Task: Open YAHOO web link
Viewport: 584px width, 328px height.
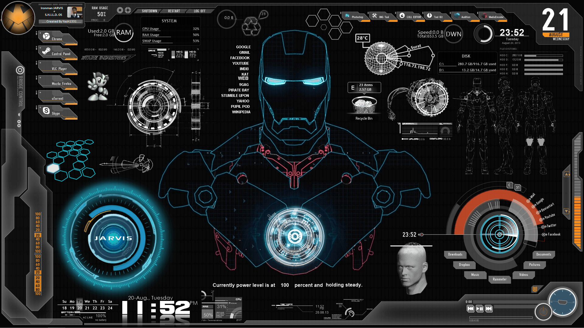Action: (x=243, y=101)
